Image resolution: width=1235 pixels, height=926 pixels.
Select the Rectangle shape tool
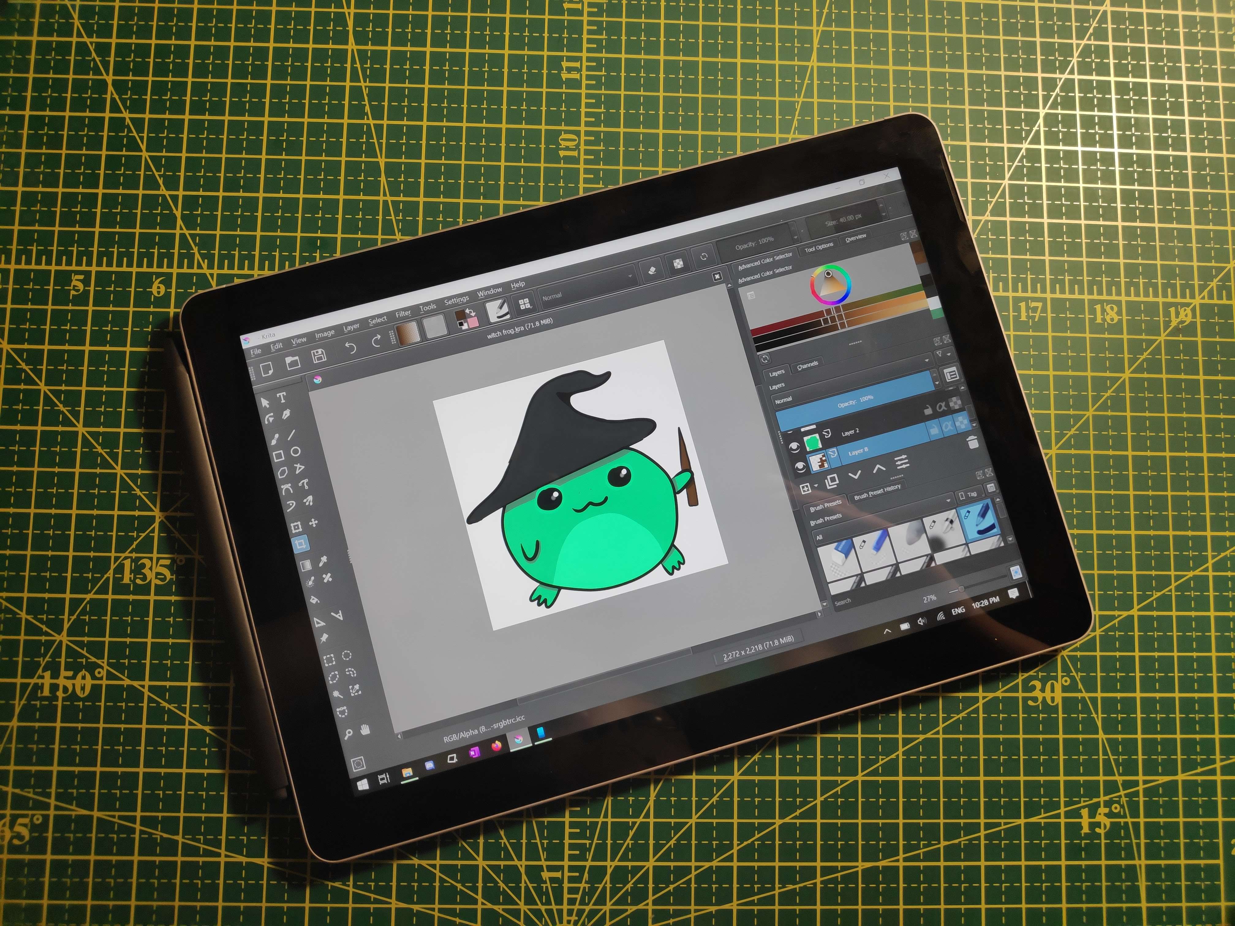tap(278, 456)
